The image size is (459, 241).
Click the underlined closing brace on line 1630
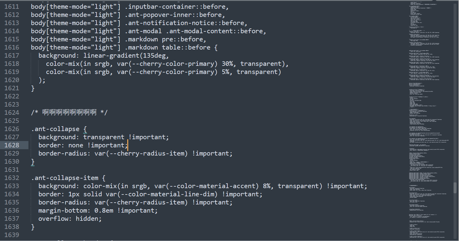(x=33, y=162)
